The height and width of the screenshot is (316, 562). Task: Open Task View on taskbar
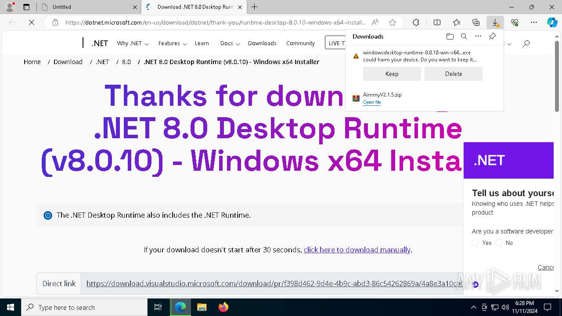[158, 307]
